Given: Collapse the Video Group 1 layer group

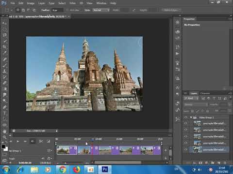Looking at the screenshot, I should point(191,117).
